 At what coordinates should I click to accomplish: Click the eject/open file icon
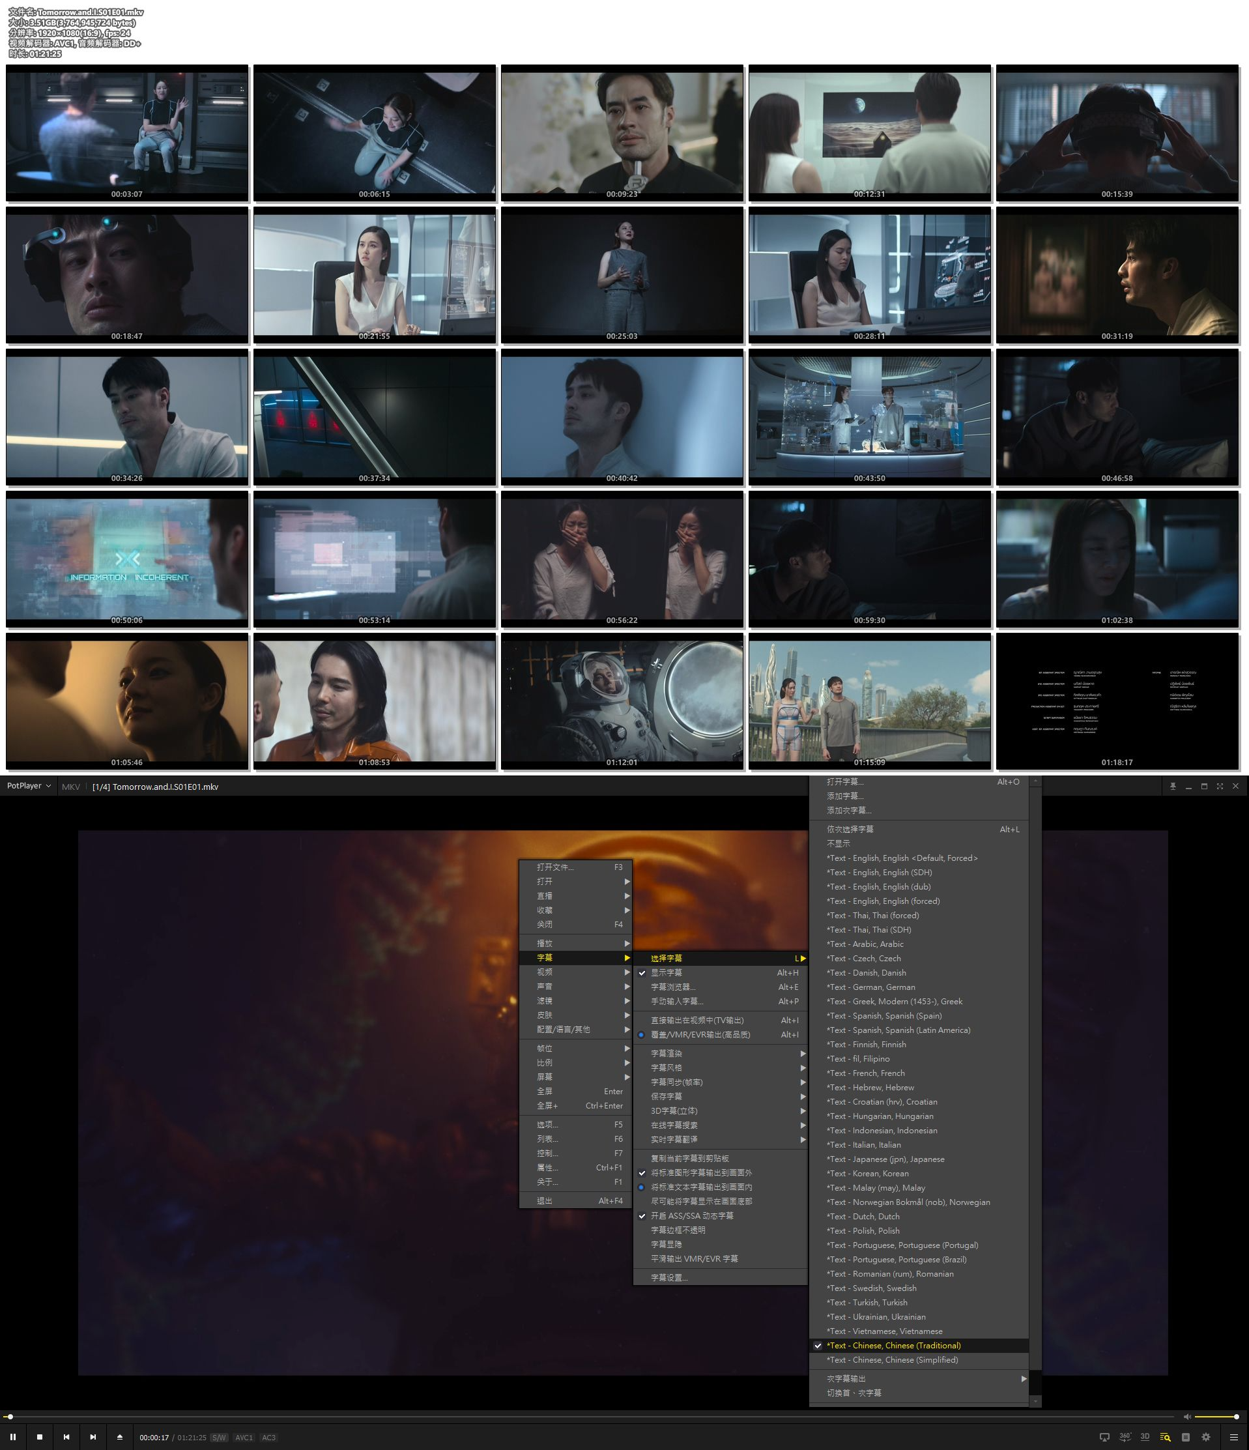[x=120, y=1437]
